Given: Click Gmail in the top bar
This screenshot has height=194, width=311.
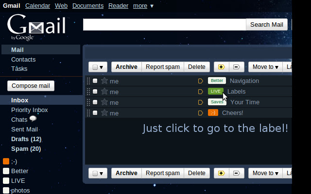Looking at the screenshot, I should click(x=12, y=6).
